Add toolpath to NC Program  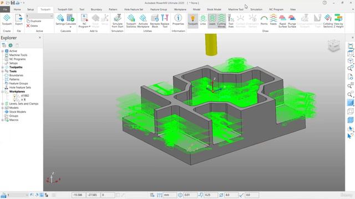point(84,21)
